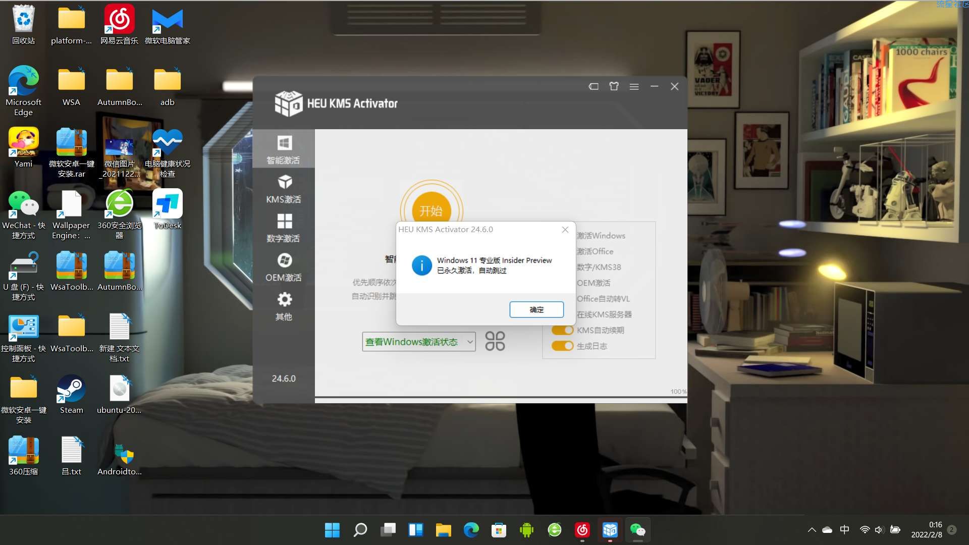Click the 中 input method indicator

(844, 530)
